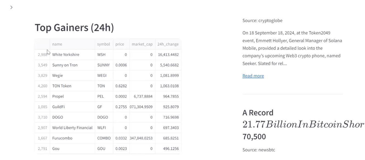The image size is (365, 160).
Task: Select TON Token price cell 0.6282
Action: (x=121, y=86)
